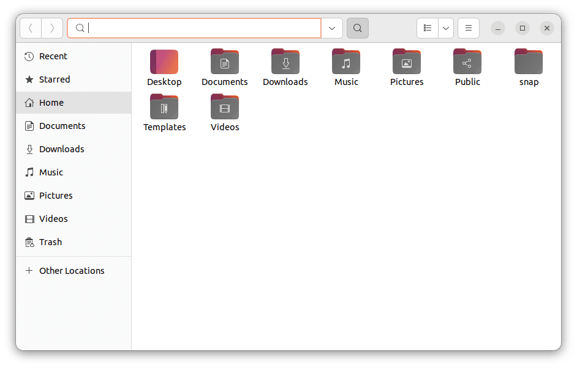Click the forward navigation arrow
577x368 pixels.
point(52,28)
